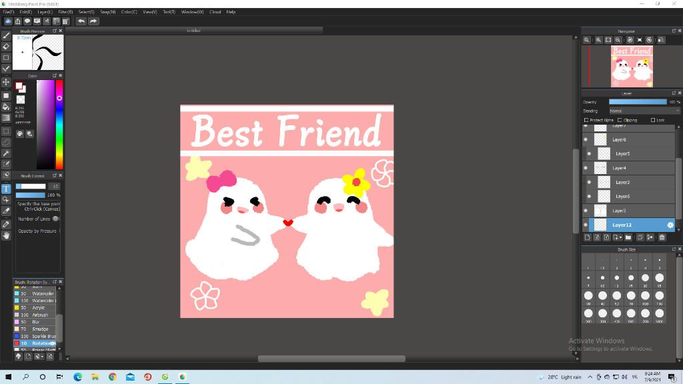
Task: Select the Text tool
Action: point(6,189)
